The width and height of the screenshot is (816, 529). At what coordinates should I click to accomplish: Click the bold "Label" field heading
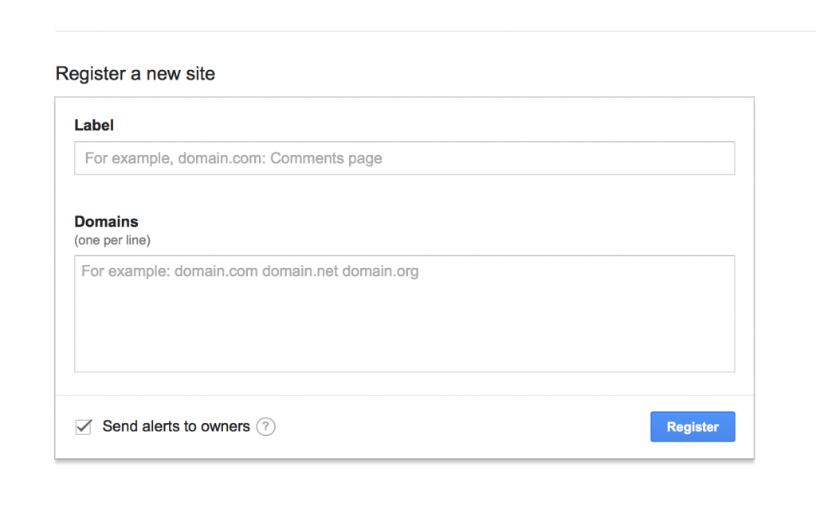pos(94,125)
